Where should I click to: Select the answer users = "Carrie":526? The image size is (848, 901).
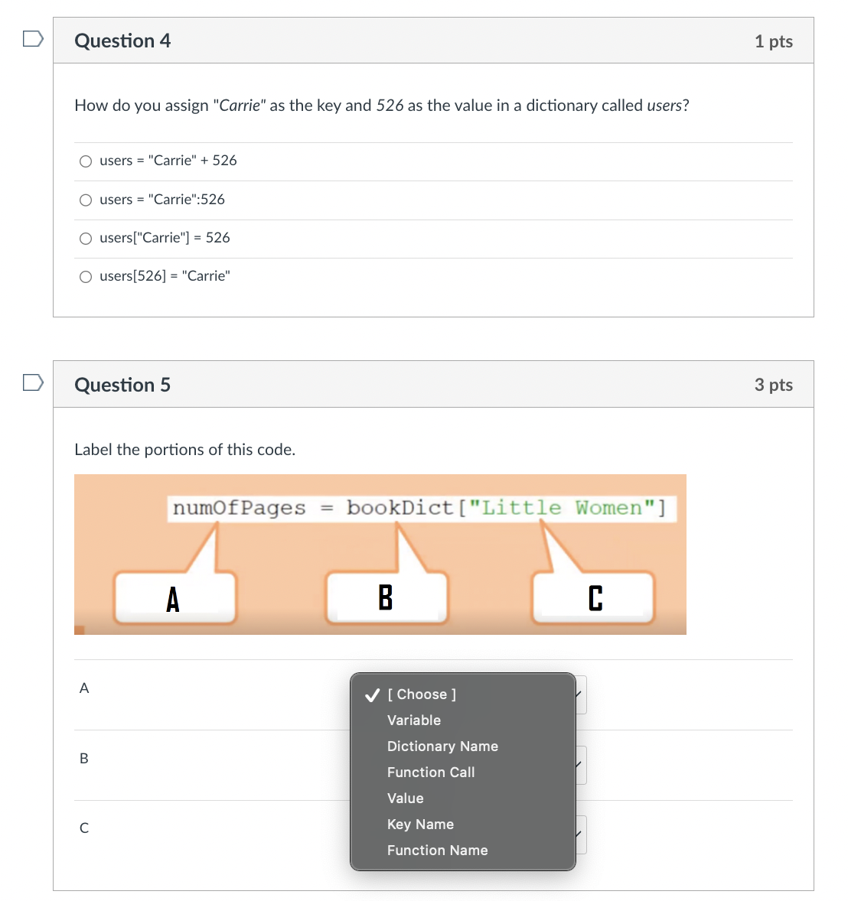(x=86, y=200)
